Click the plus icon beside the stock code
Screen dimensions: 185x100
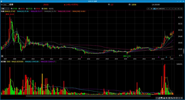(2, 4)
